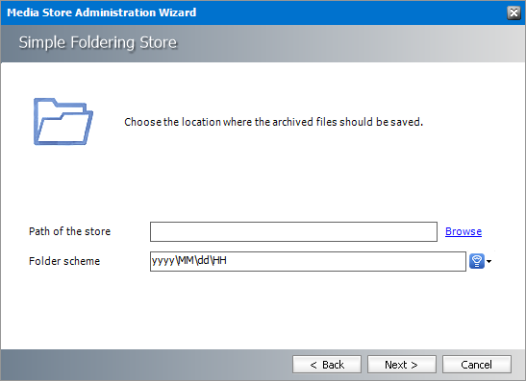Close the Media Store Administration Wizard window
The image size is (526, 381).
513,12
